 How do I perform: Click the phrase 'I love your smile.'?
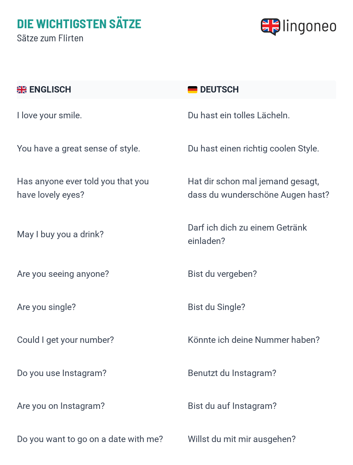click(49, 115)
